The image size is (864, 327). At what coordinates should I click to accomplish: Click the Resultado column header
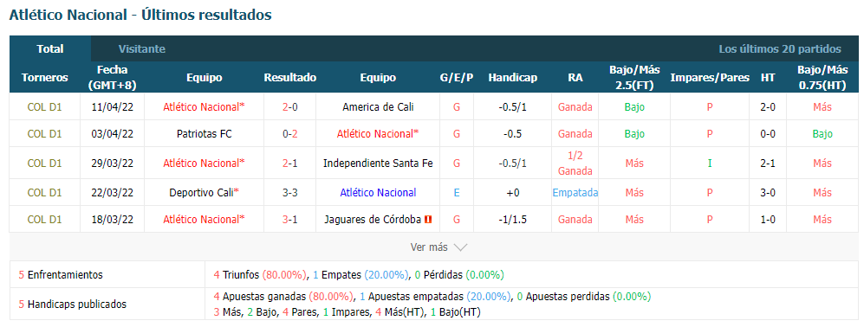coord(289,78)
